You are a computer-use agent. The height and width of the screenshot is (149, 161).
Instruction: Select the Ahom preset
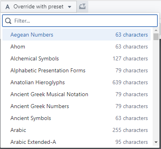pos(76,46)
